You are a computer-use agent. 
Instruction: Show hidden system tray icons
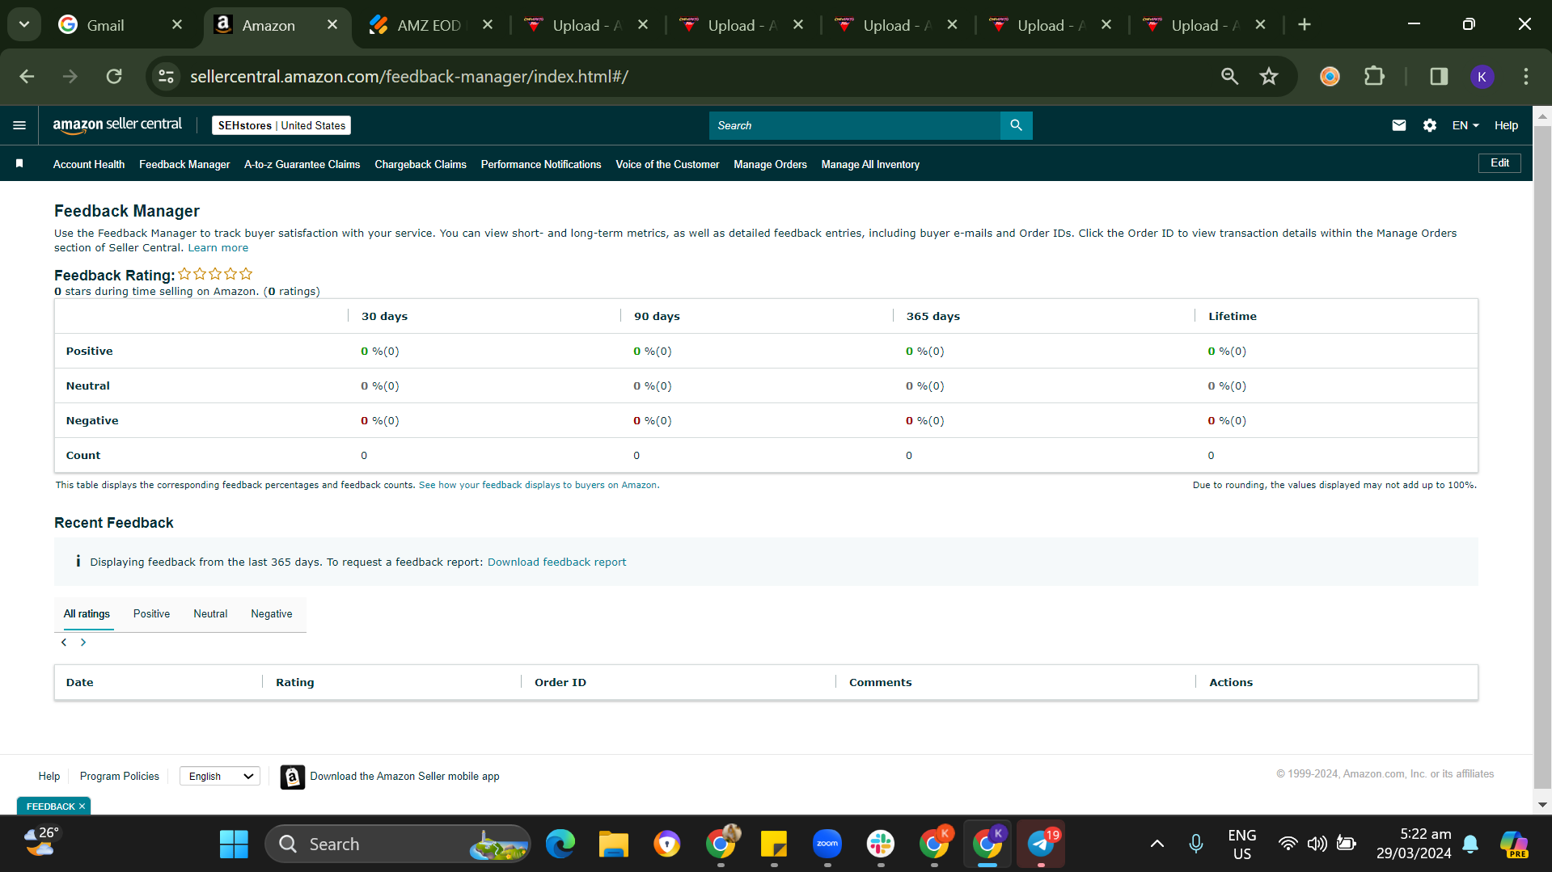point(1157,844)
